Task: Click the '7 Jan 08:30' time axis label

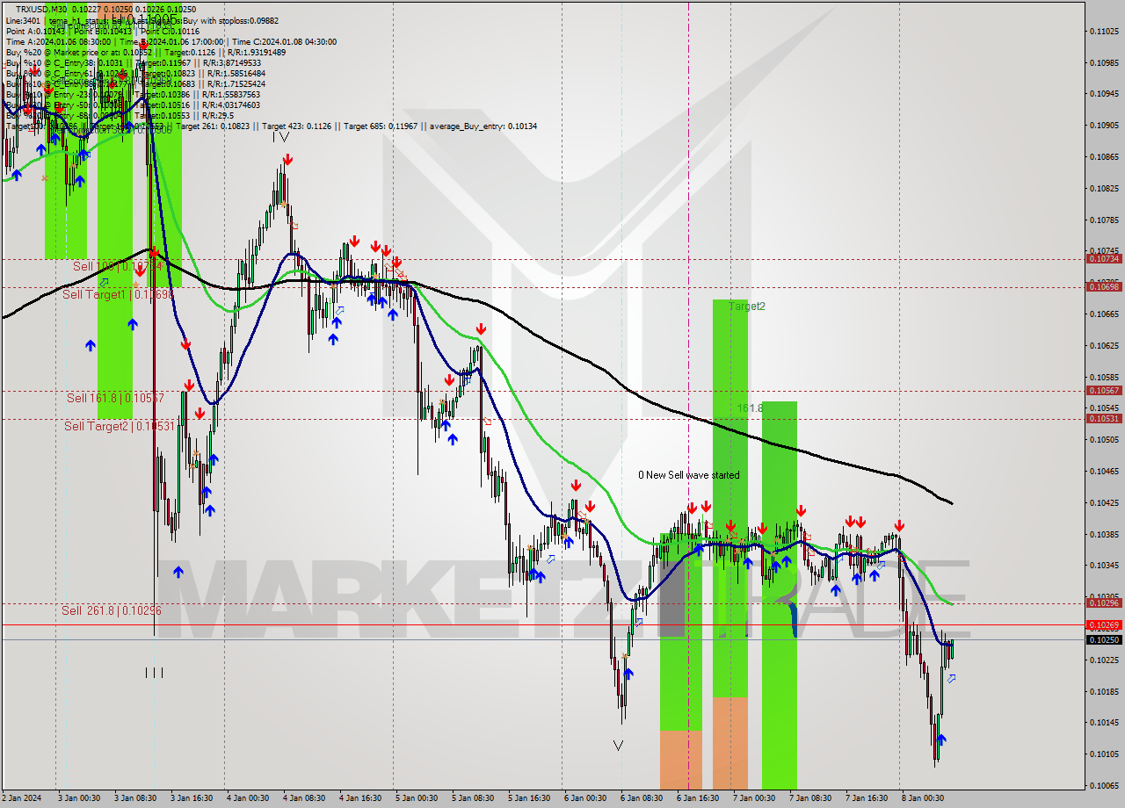Action: point(809,798)
